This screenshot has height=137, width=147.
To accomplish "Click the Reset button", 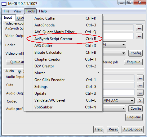I will pos(113,129).
